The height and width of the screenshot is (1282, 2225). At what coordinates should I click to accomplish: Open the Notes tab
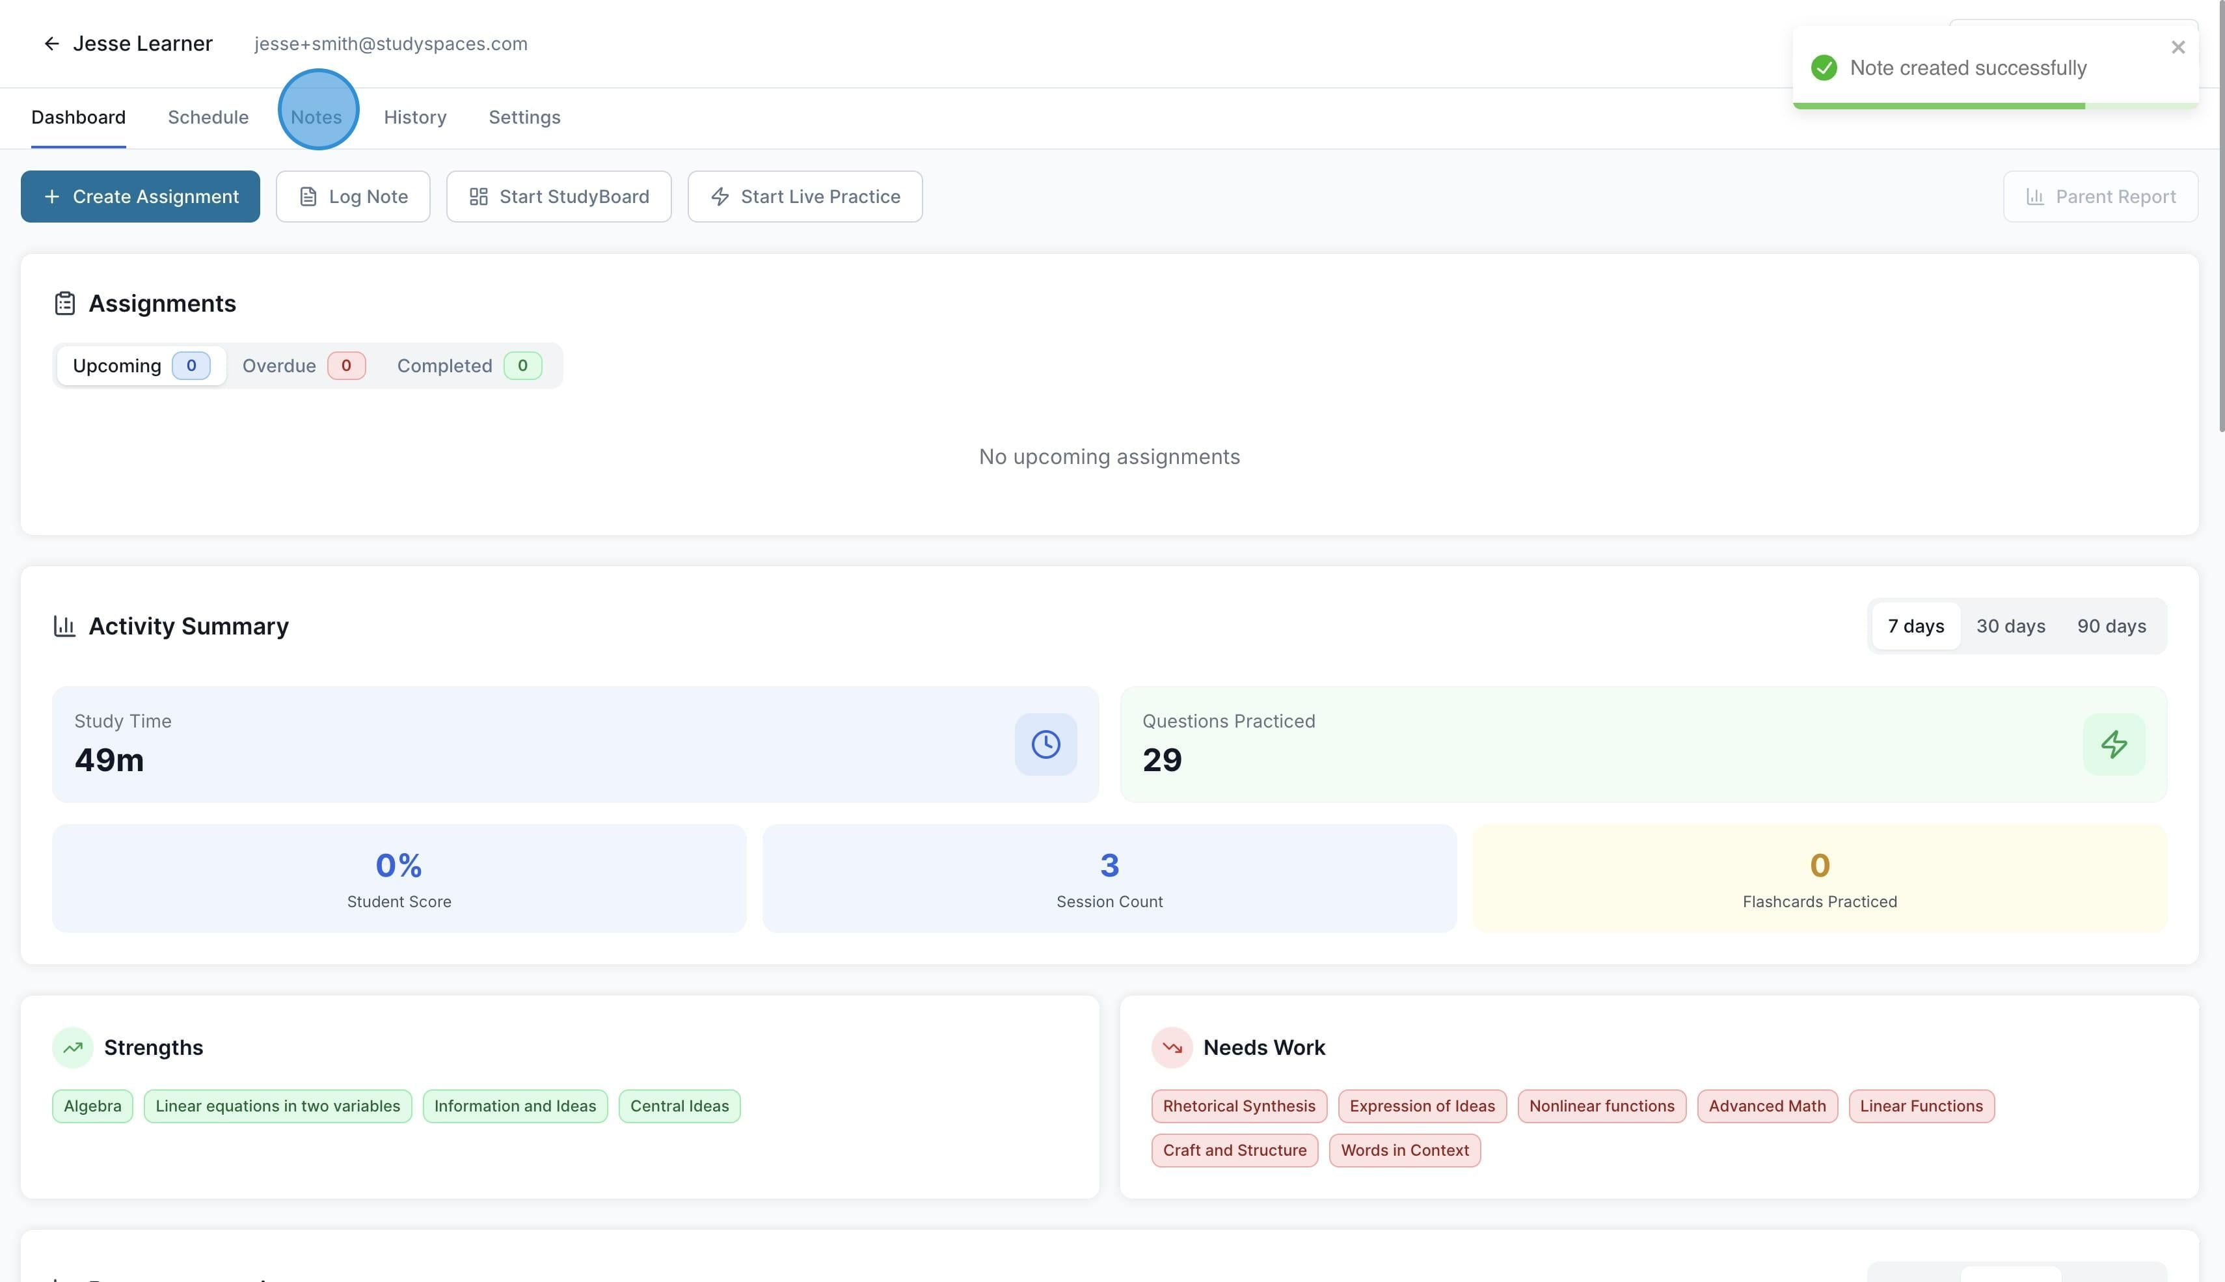316,117
